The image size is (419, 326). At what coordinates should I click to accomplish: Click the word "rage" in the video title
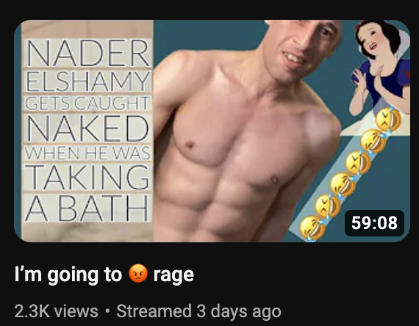click(x=173, y=275)
